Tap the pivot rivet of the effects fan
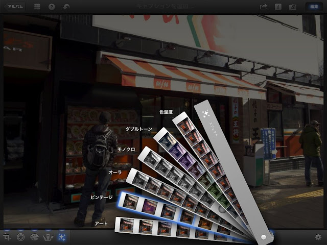The image size is (327, 245). tap(264, 237)
